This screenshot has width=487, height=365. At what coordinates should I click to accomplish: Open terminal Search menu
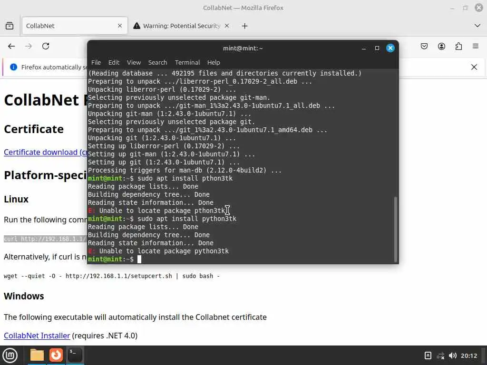pos(158,62)
